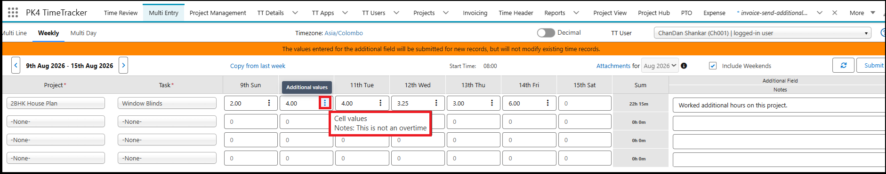Screen dimensions: 886x174
Task: Toggle the Decimal switch
Action: pos(546,33)
